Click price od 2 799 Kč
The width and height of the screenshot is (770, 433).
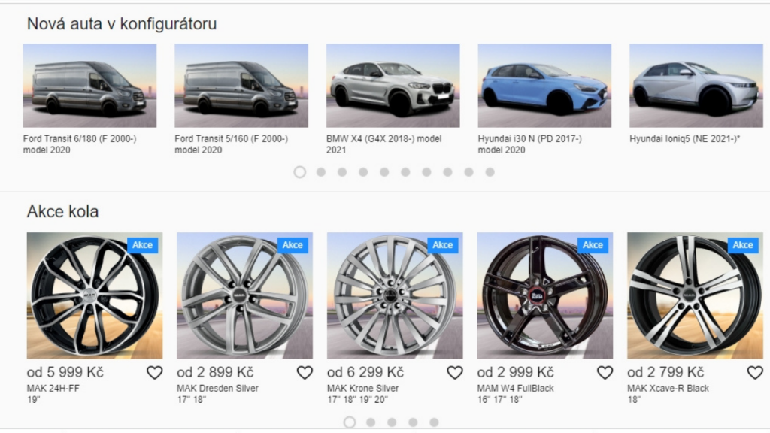(x=666, y=373)
